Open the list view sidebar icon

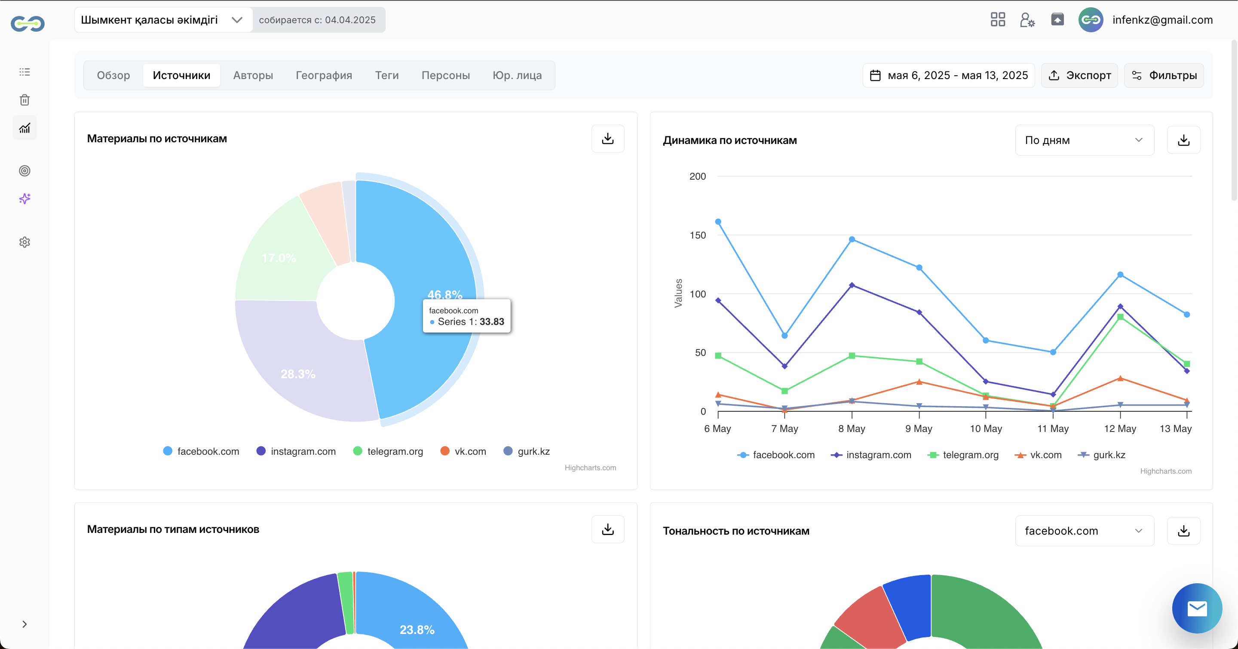25,72
